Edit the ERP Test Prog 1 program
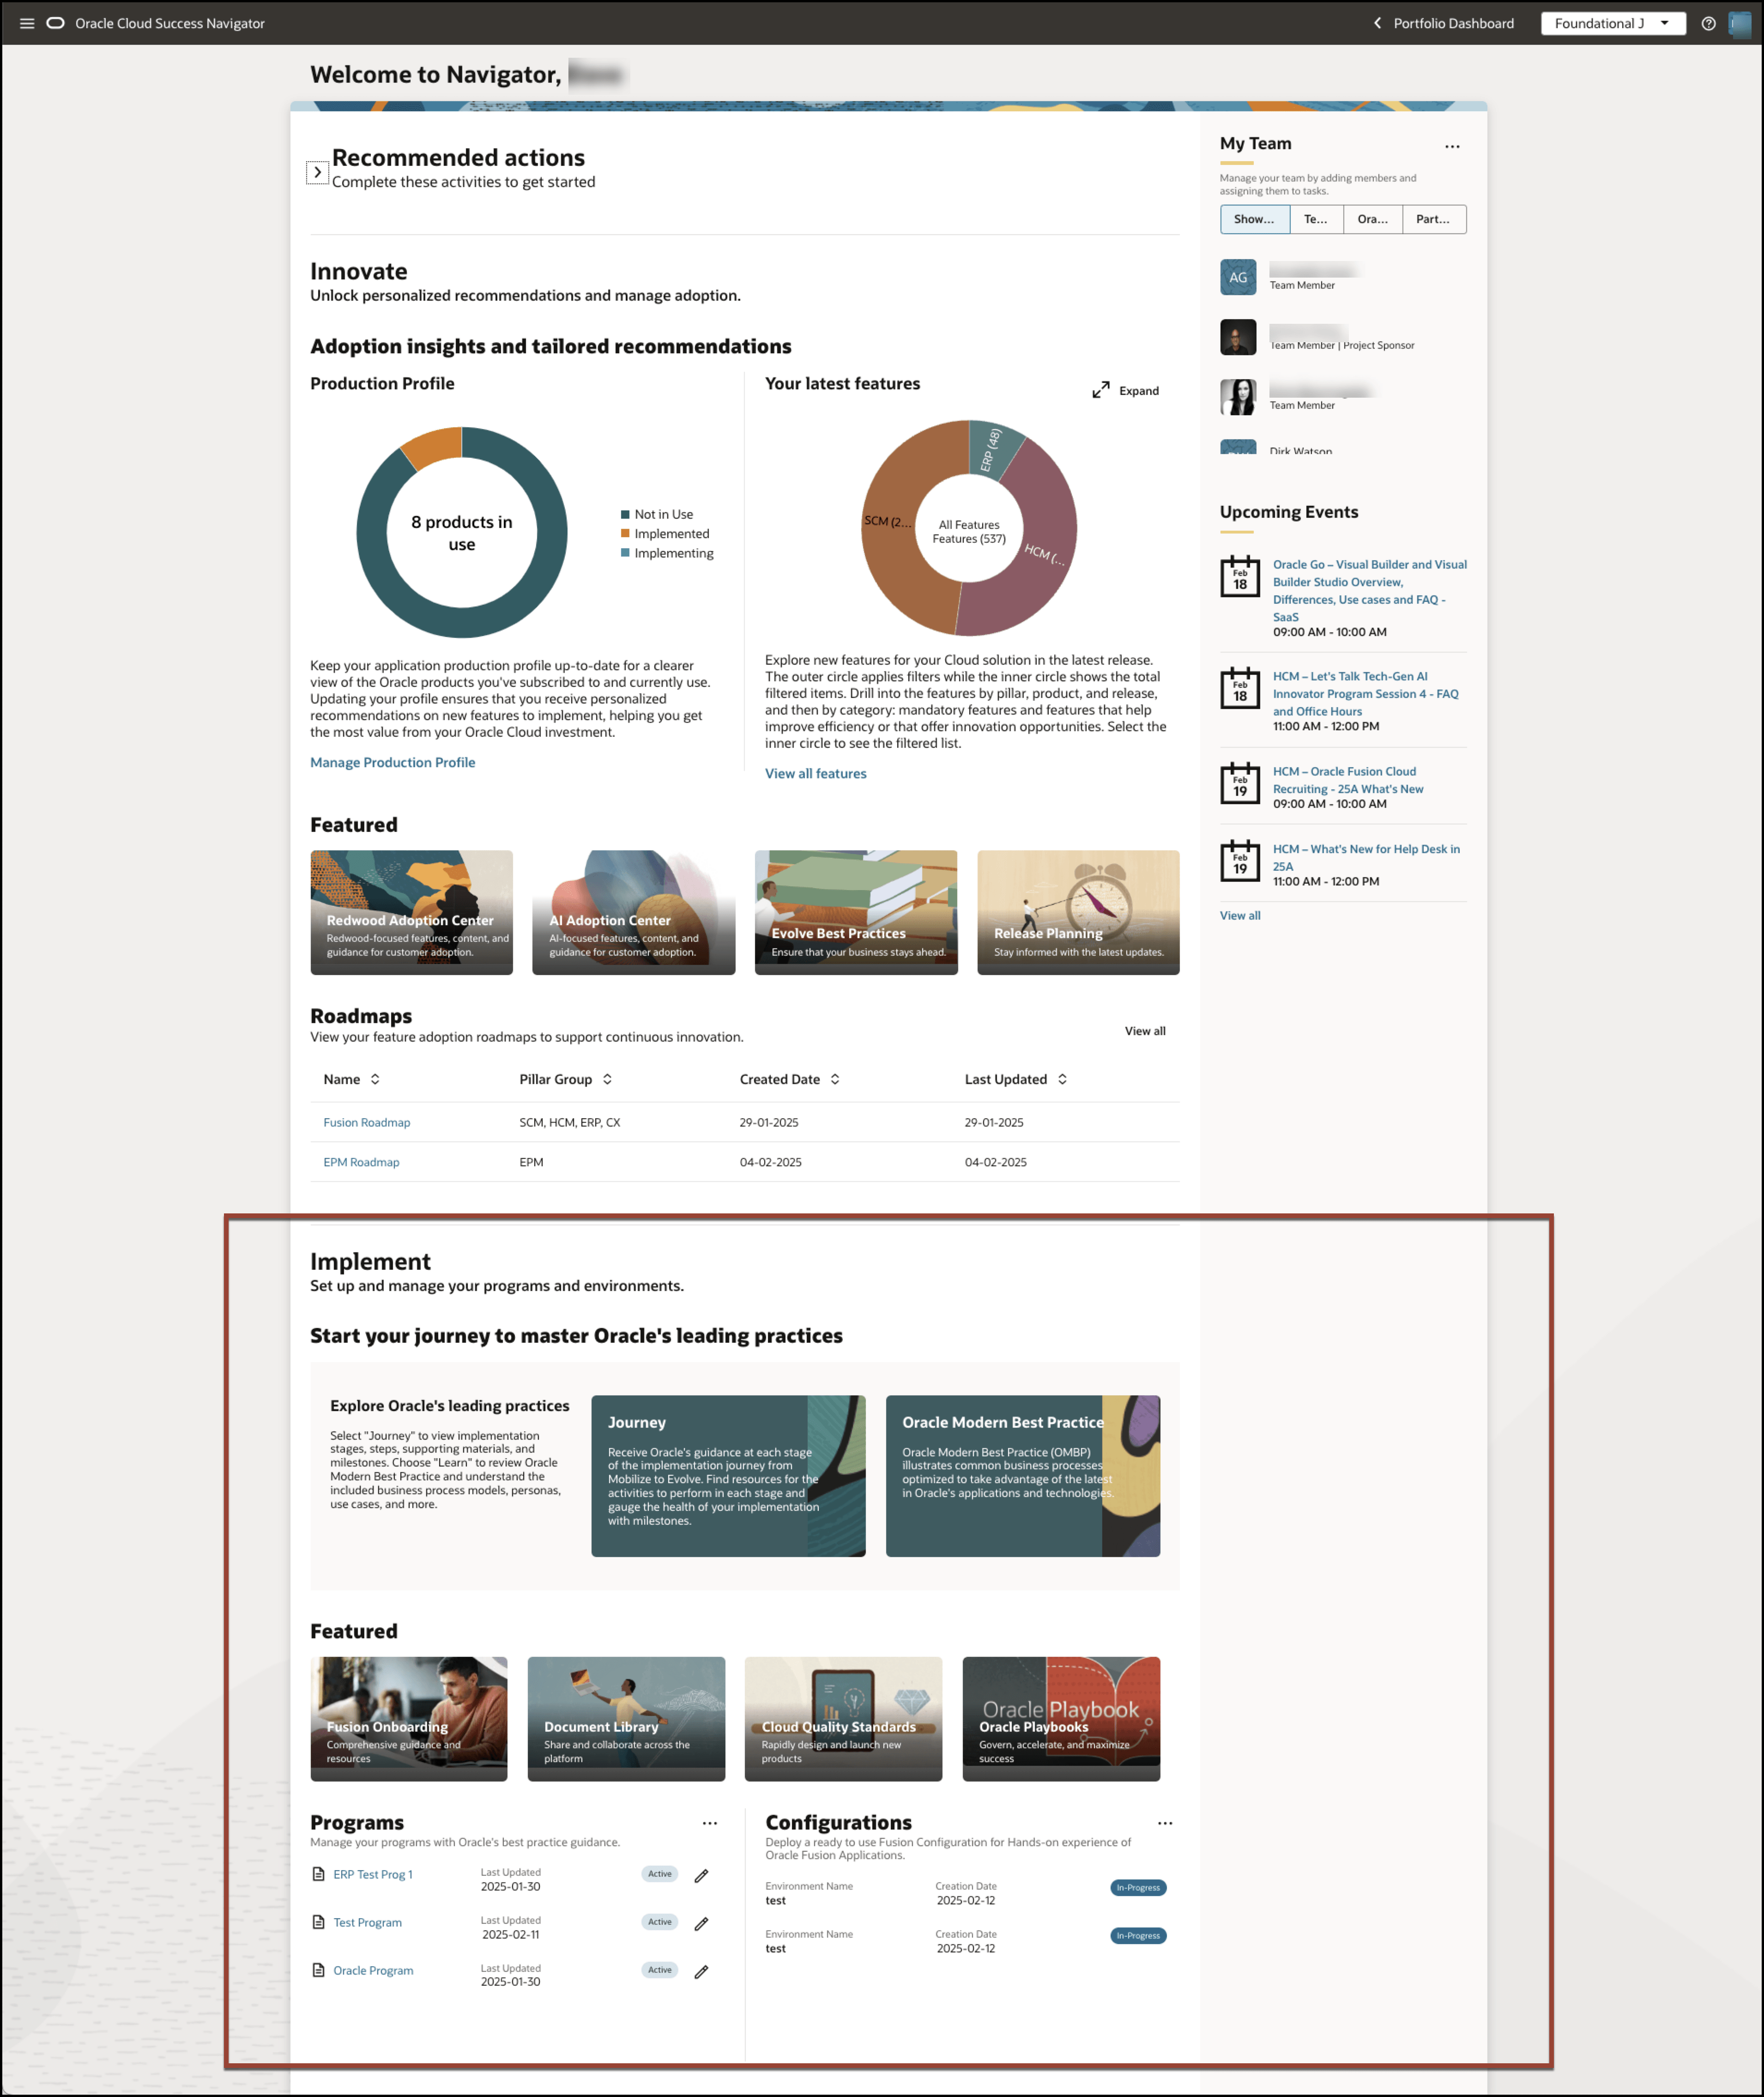 point(701,1876)
